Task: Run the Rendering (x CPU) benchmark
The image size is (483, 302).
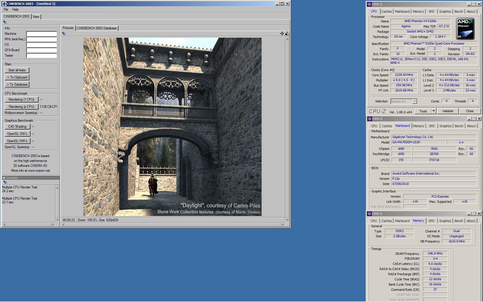Action: click(x=21, y=107)
